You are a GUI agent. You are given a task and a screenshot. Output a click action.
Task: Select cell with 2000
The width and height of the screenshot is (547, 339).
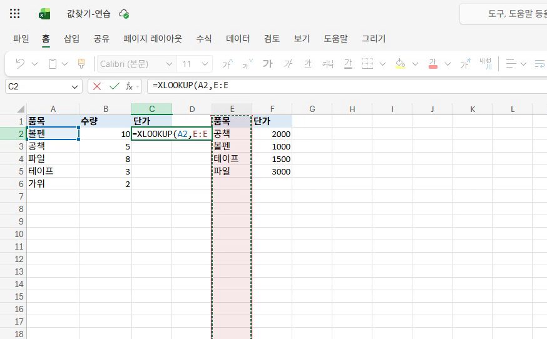(272, 134)
